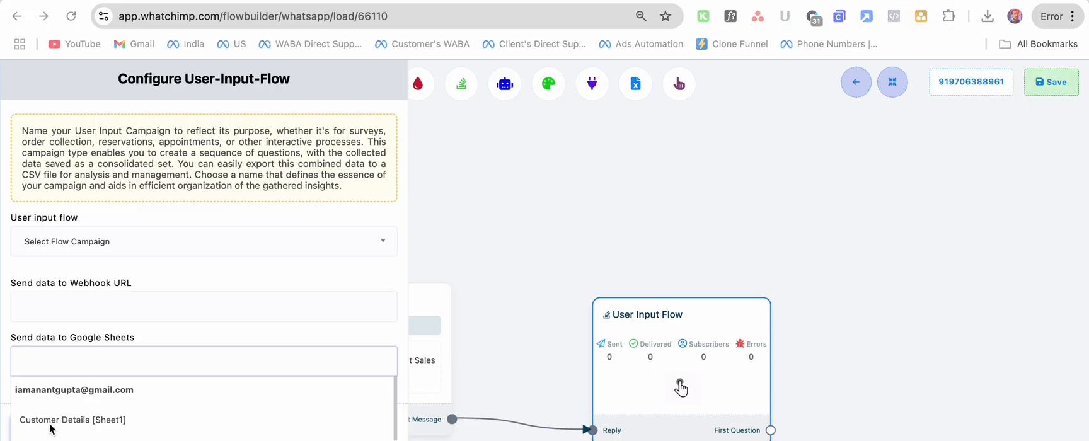Image resolution: width=1089 pixels, height=441 pixels.
Task: Open the green K extension icon
Action: point(703,16)
